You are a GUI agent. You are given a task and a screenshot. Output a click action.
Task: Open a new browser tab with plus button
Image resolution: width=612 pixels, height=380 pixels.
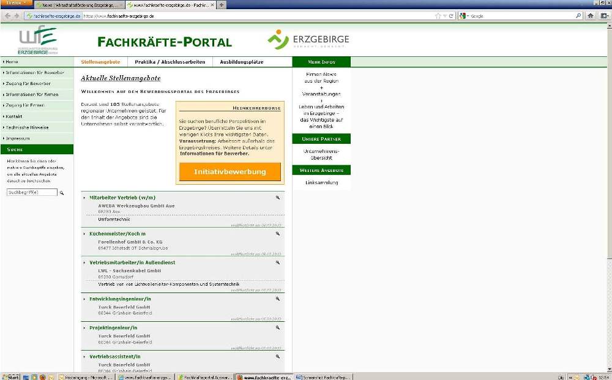tap(222, 5)
